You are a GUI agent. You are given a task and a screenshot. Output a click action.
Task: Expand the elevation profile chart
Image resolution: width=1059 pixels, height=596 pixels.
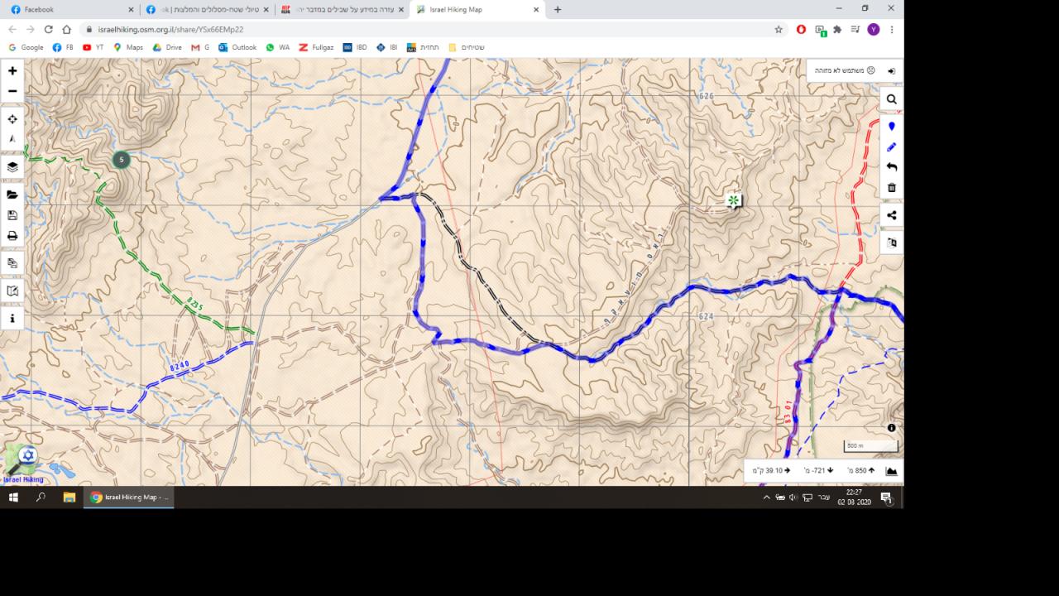[x=891, y=471]
